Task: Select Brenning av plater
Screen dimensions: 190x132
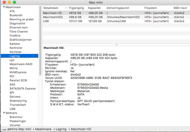Action: (22, 19)
